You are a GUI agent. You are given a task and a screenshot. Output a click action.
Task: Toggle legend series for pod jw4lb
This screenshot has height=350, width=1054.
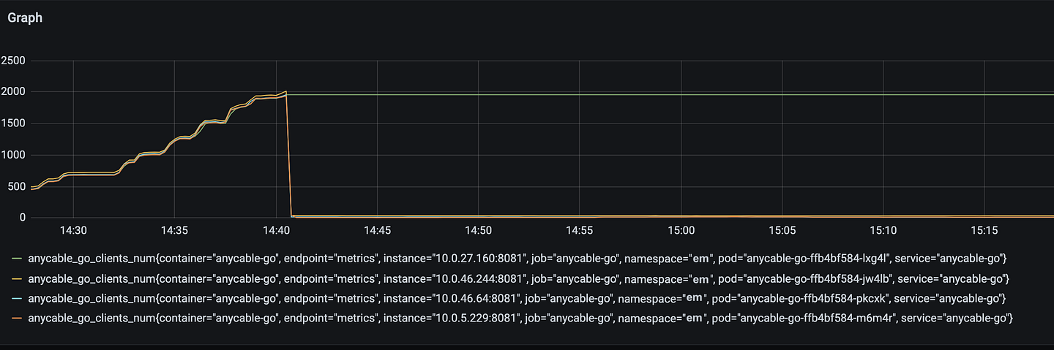click(519, 279)
